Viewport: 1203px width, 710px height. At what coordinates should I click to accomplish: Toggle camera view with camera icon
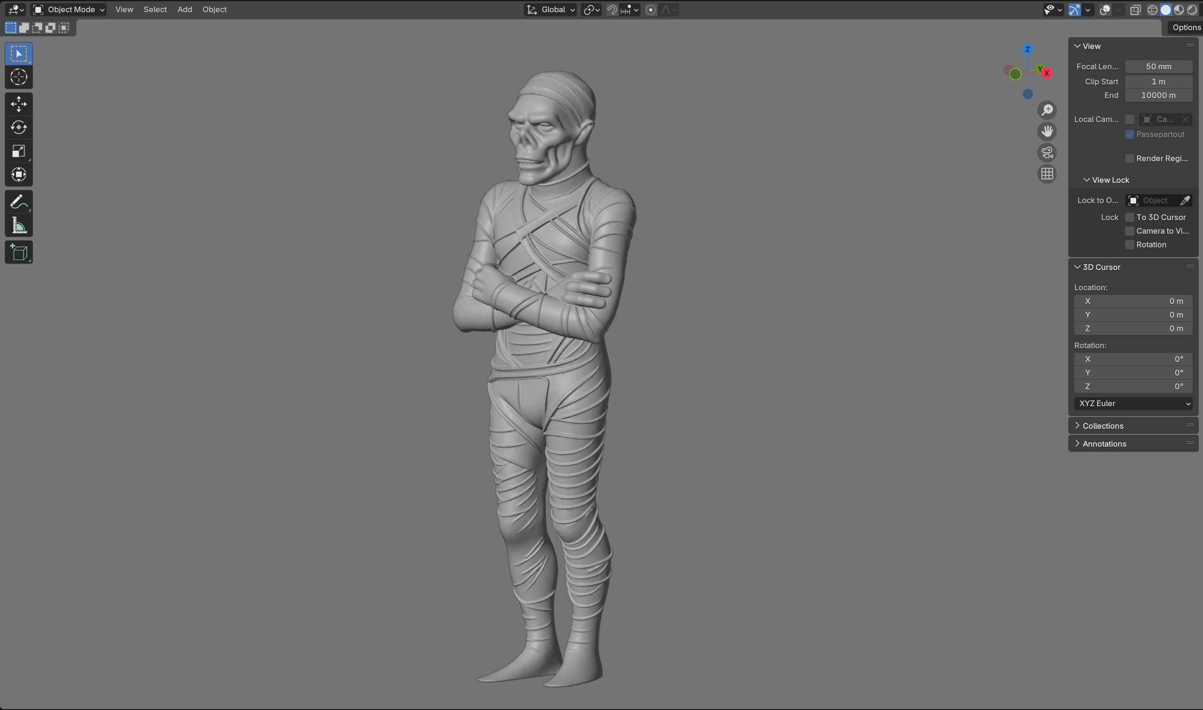[1047, 153]
